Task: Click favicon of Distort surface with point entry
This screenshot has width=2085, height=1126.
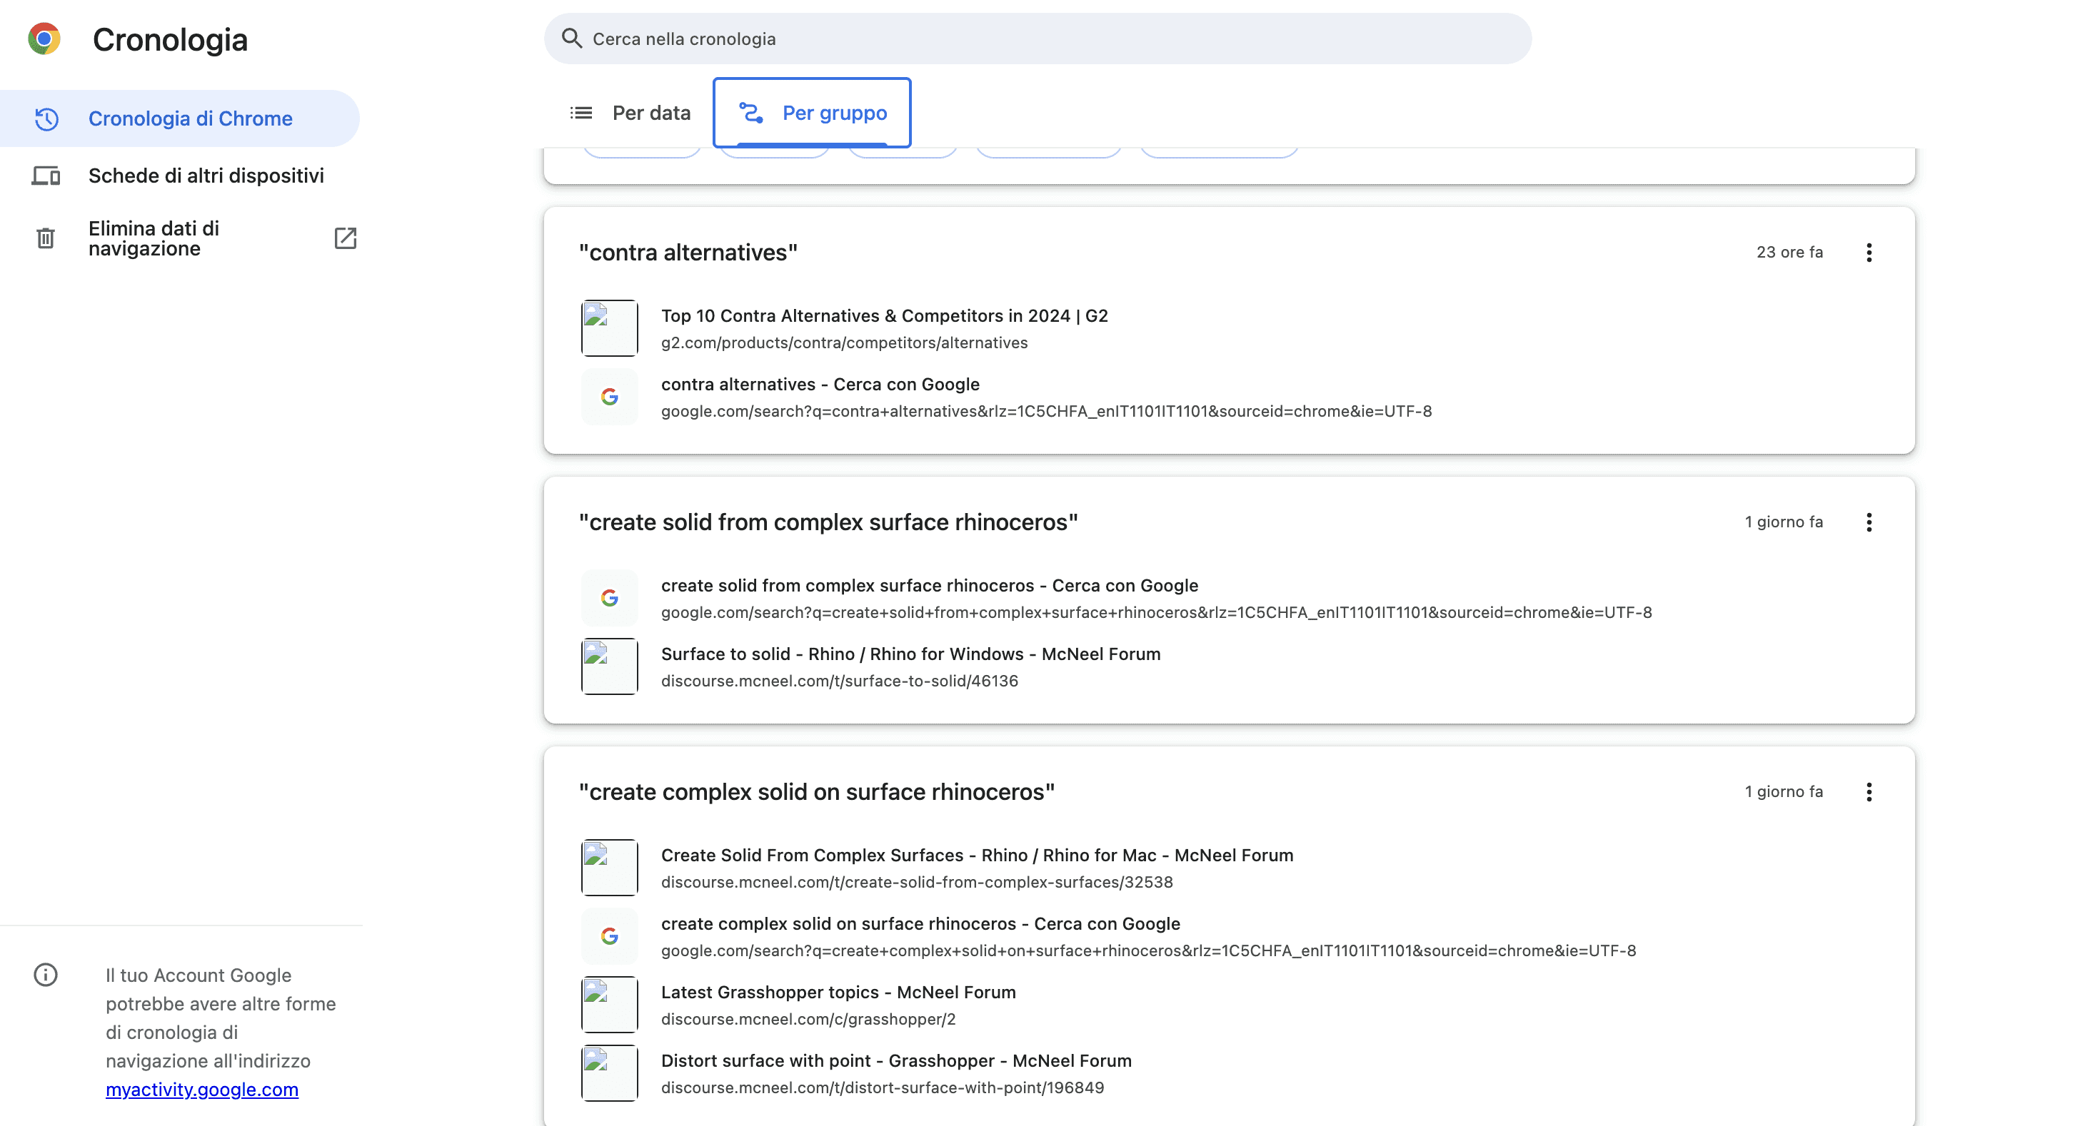Action: (x=610, y=1073)
